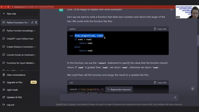Viewport: 199px width, 112px height.
Task: Click the ChatGPT avatar icon
Action: click(x=61, y=10)
